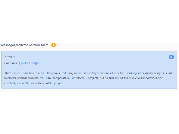The image size is (179, 134).
Task: Open the Queen Songs project link
Action: (29, 63)
